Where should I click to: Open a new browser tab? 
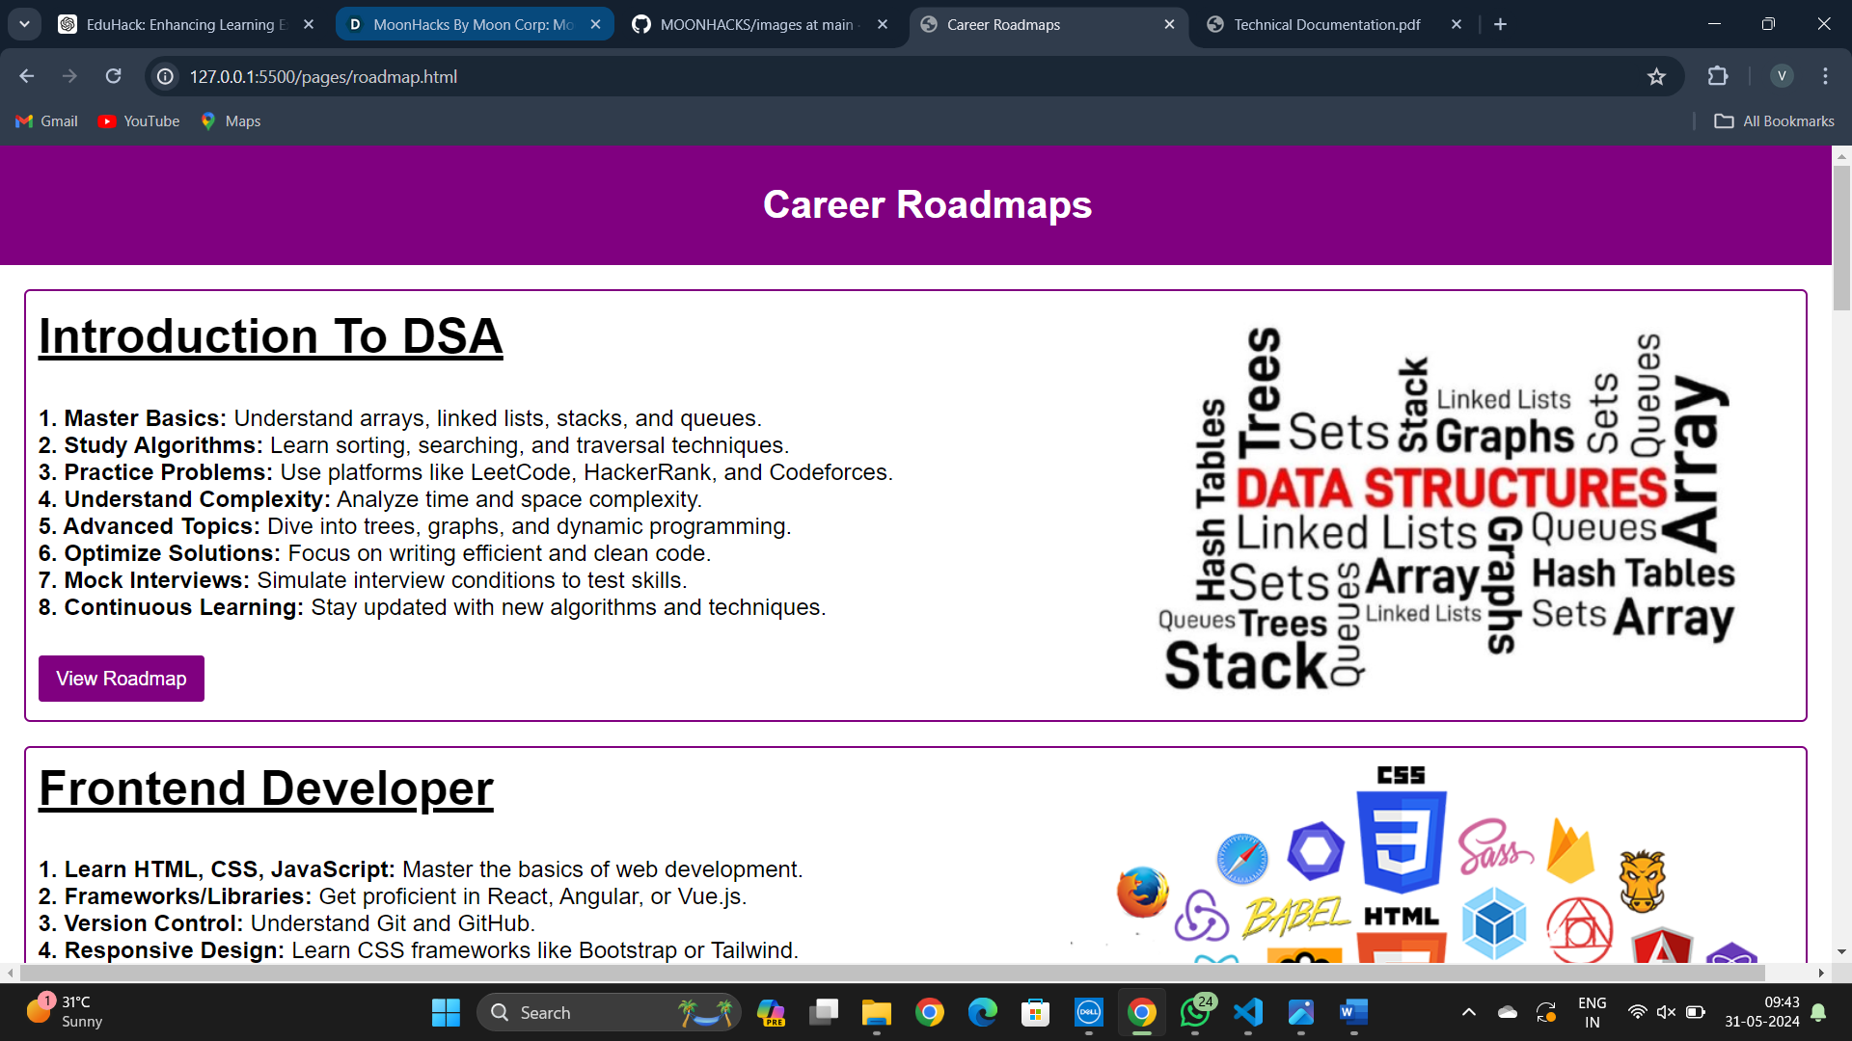click(x=1500, y=25)
